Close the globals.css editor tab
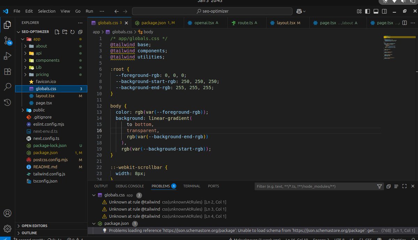 126,23
